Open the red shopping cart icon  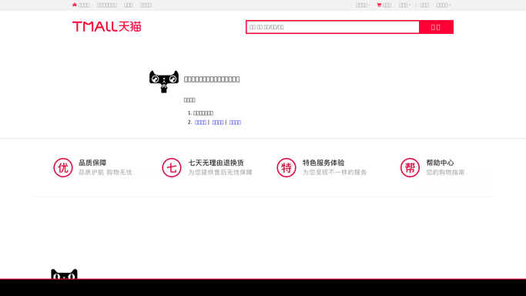379,5
